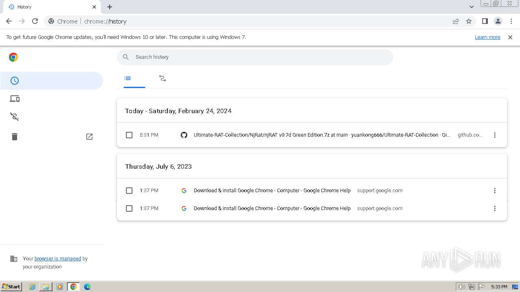Open second Download & install Google Chrome link

(272, 208)
